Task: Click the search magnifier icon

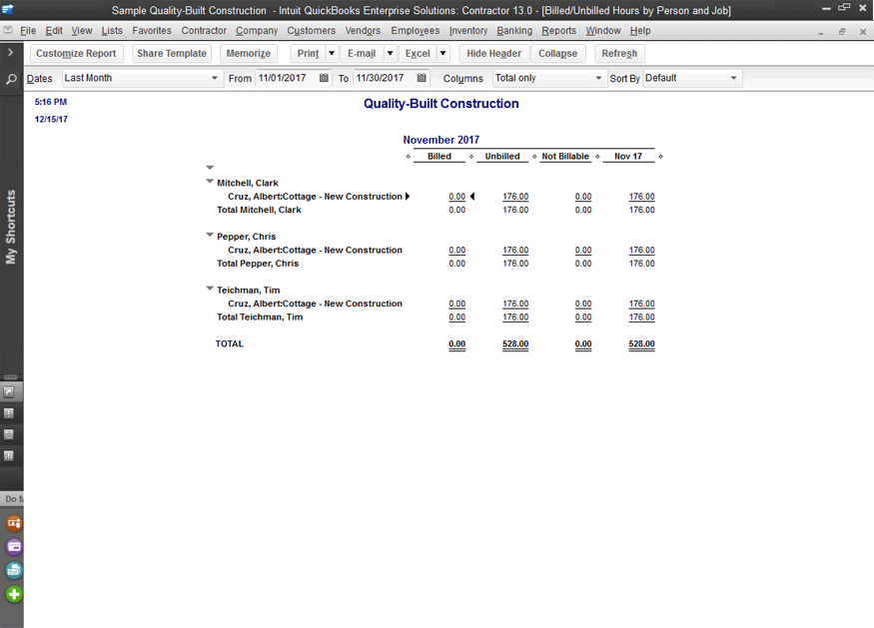Action: (10, 78)
